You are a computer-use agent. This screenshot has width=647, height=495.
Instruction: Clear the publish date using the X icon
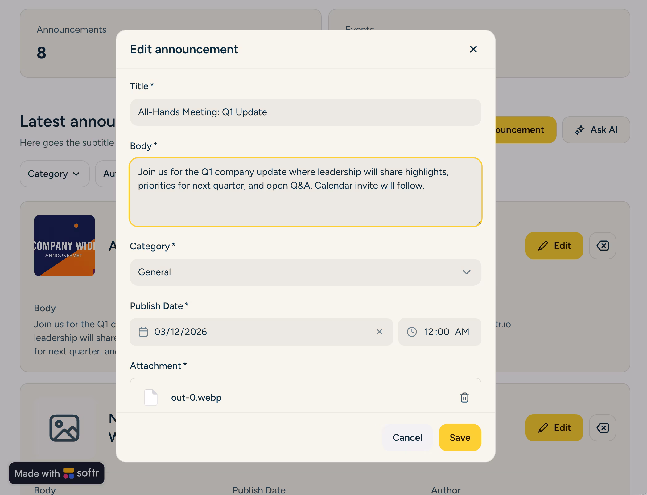(x=380, y=332)
